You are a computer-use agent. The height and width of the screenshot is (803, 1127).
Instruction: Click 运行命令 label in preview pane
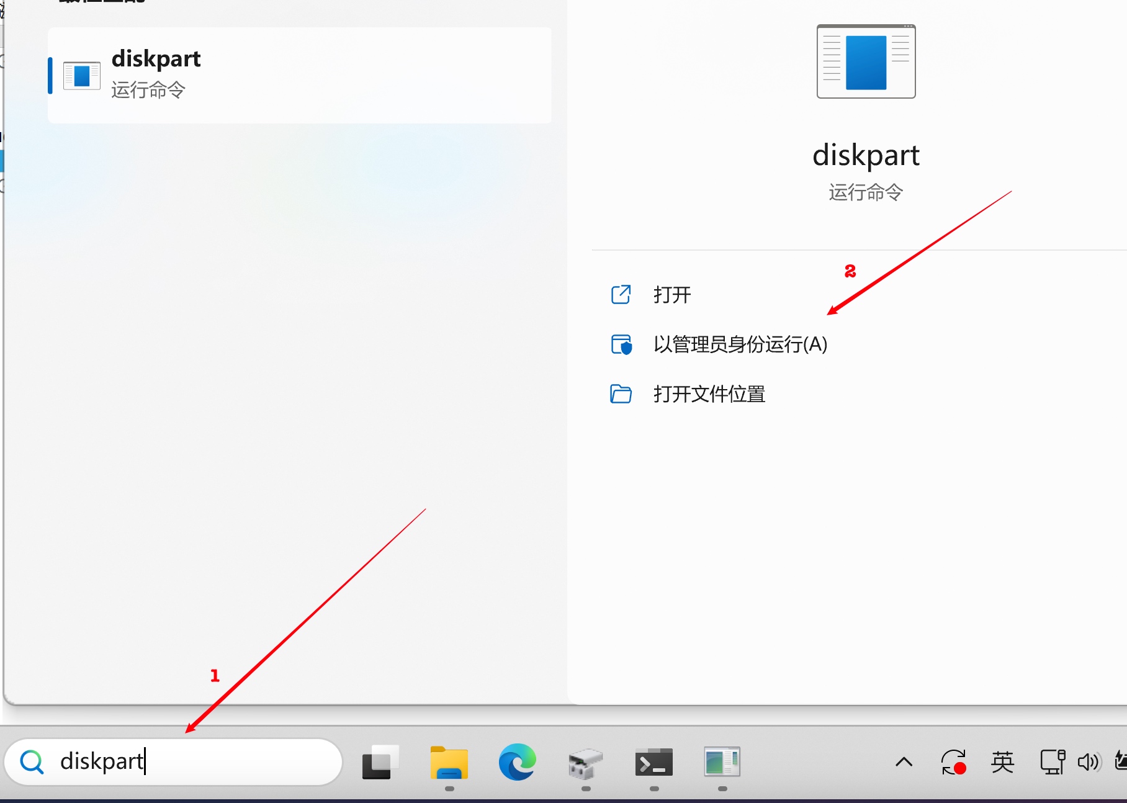(x=866, y=192)
